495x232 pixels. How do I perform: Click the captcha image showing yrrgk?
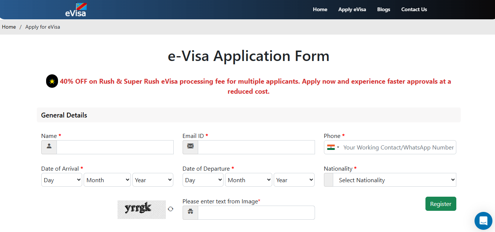141,209
